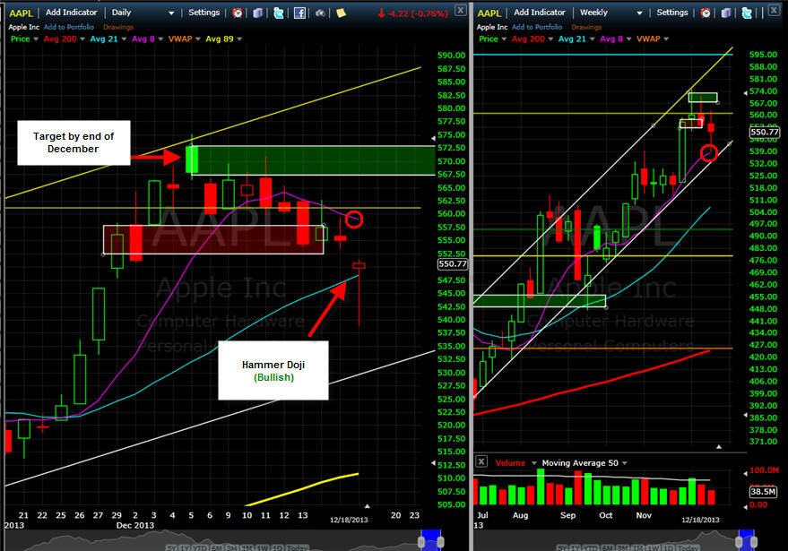Click Add to Portfolio link in Weekly chart
This screenshot has width=788, height=551.
[x=537, y=27]
